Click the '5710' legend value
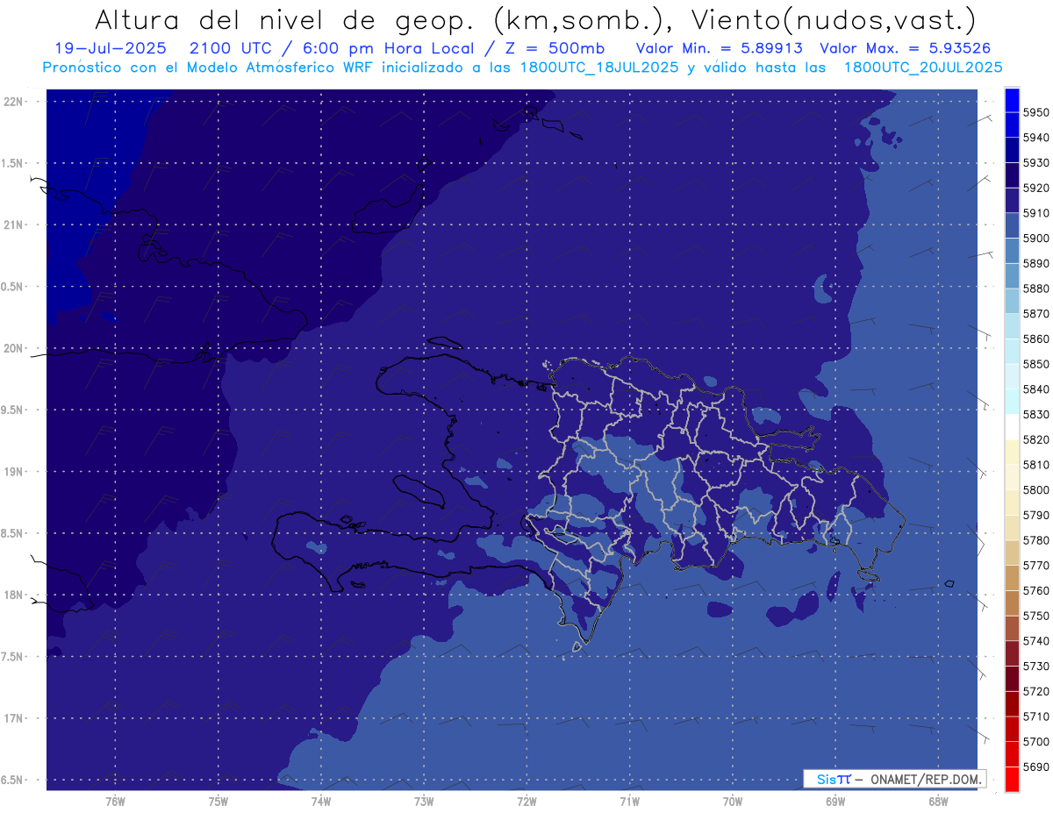Screen dimensions: 1053x813 (1036, 717)
